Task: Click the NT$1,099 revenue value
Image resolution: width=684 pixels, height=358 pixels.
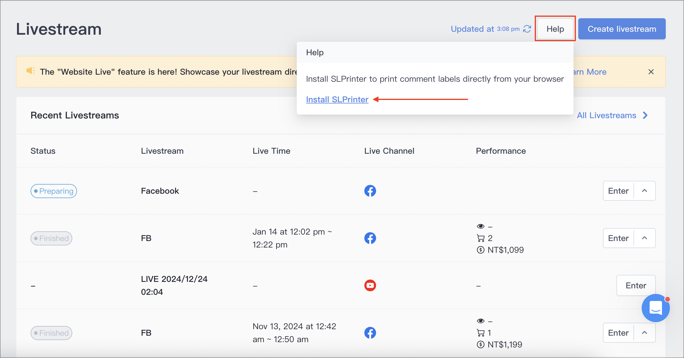Action: coord(506,250)
